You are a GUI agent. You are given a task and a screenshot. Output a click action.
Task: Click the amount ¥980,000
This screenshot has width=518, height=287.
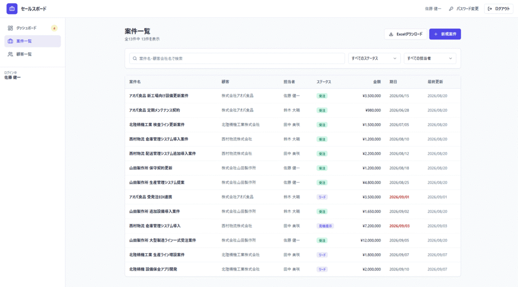point(373,110)
